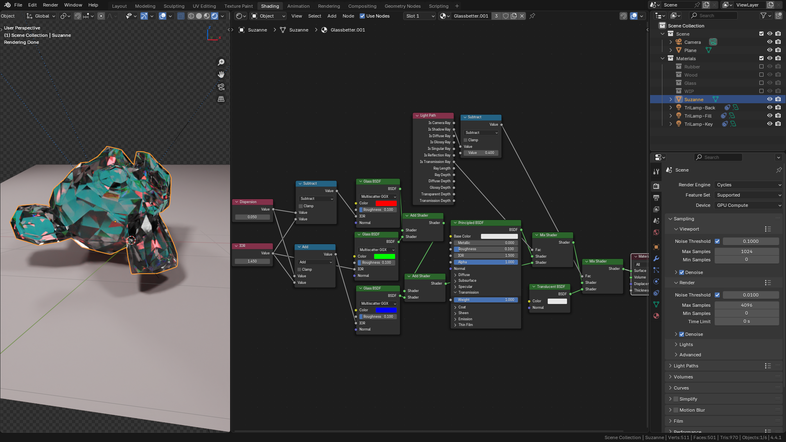Viewport: 786px width, 442px height.
Task: Select the TriLamp-Fill object in outliner
Action: [x=698, y=116]
